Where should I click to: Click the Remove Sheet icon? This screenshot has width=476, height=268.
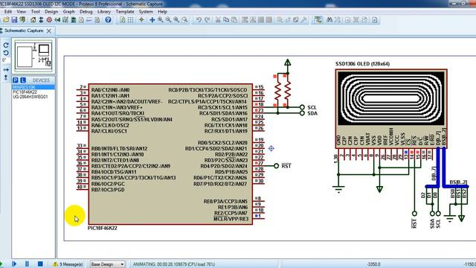point(356,20)
